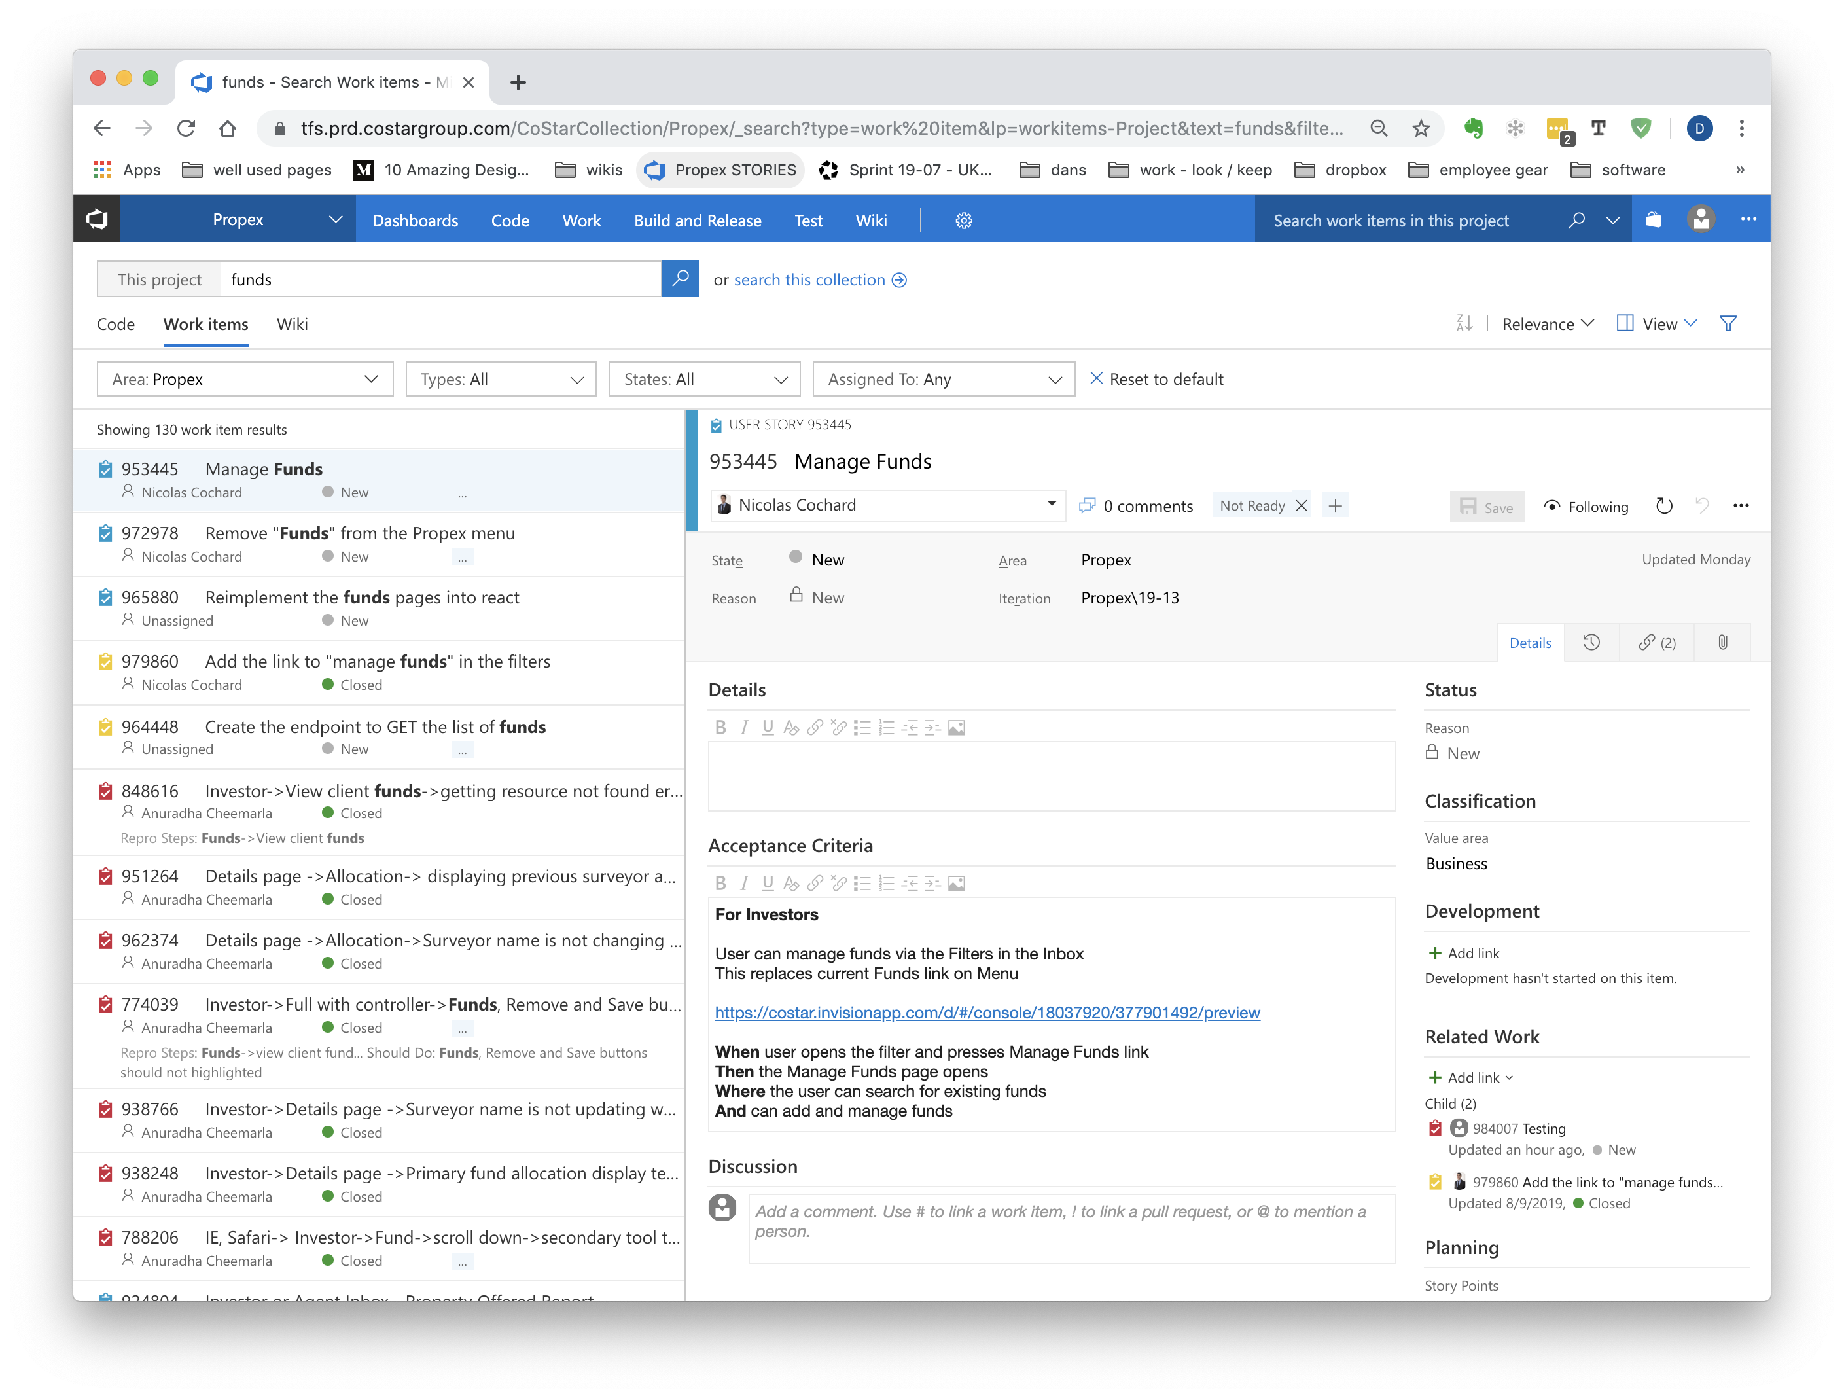Toggle the sort order icon
This screenshot has width=1844, height=1398.
point(1464,323)
